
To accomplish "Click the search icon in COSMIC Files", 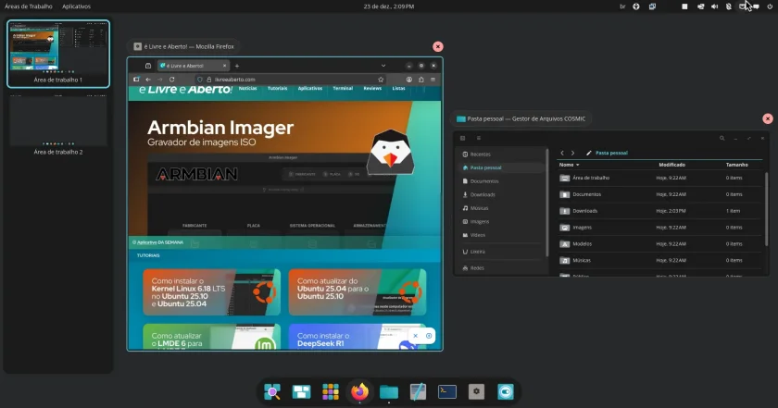I will tap(722, 139).
